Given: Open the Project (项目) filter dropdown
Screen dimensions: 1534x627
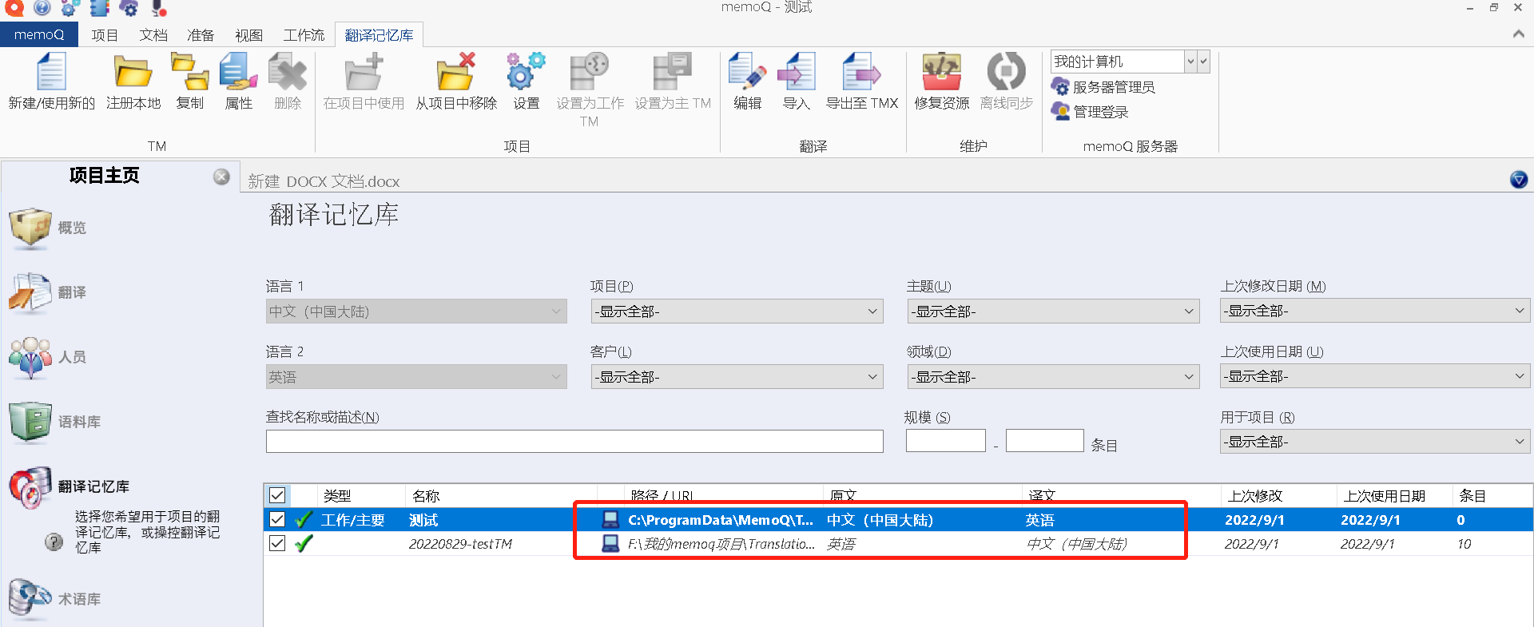Looking at the screenshot, I should [x=737, y=312].
